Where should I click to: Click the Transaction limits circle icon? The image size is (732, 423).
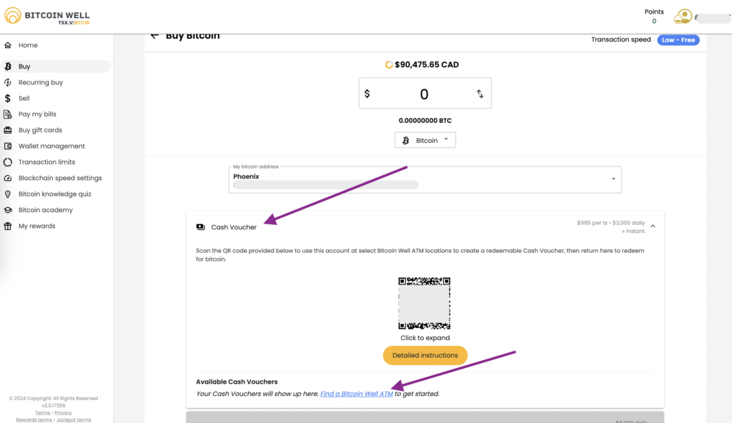click(8, 162)
